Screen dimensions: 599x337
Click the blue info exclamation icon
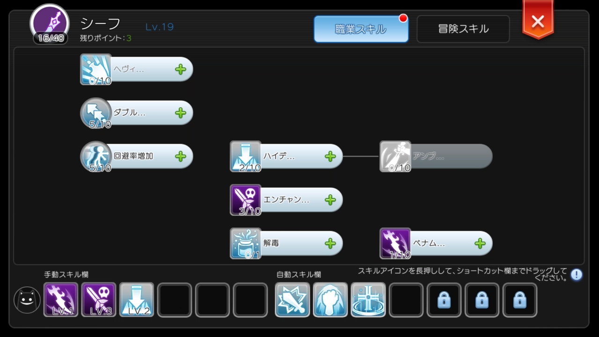[577, 275]
